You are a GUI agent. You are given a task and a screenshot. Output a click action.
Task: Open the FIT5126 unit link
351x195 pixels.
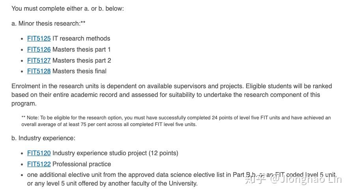39,50
